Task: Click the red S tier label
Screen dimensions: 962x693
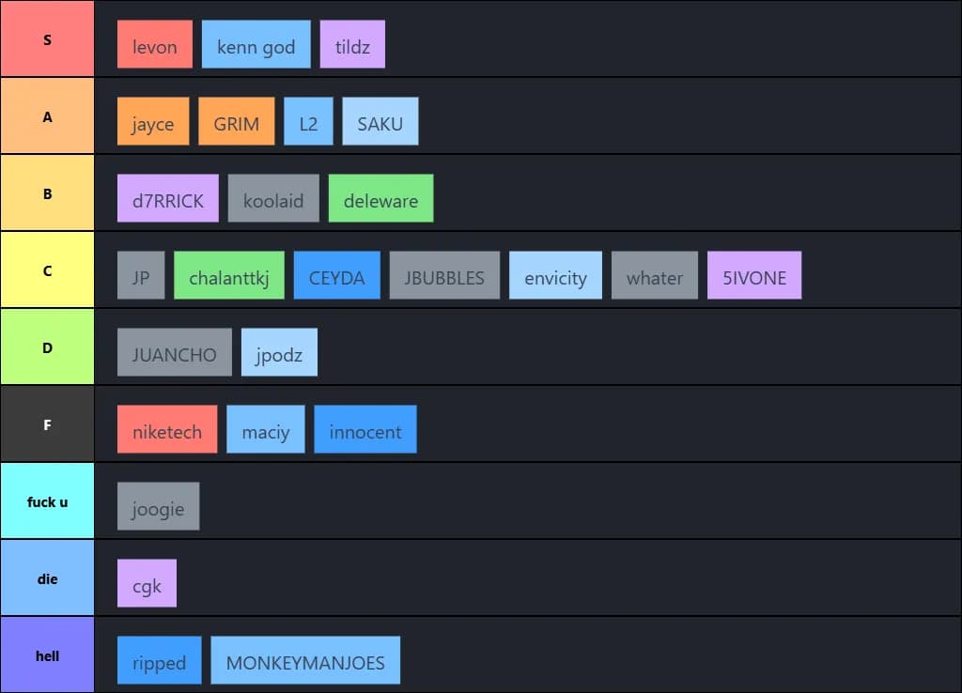Action: pos(47,39)
